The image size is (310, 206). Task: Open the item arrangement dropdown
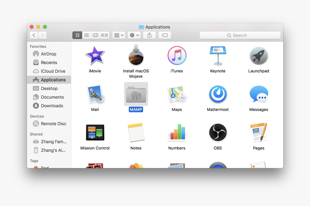click(119, 35)
